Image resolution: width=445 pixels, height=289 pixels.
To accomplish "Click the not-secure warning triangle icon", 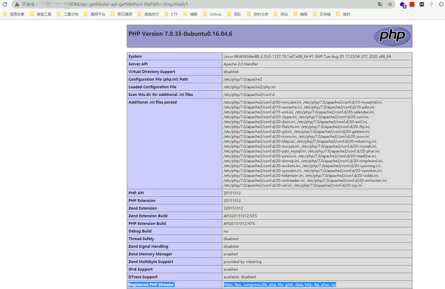I will point(17,4).
